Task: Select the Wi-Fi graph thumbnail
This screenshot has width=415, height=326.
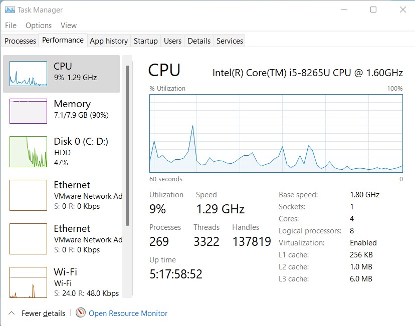Action: tap(28, 281)
